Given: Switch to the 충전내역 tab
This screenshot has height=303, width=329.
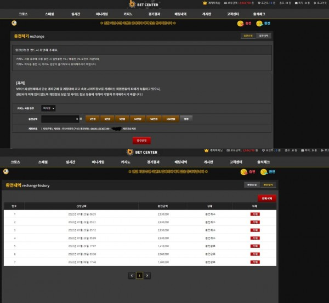Looking at the screenshot, I should (264, 36).
